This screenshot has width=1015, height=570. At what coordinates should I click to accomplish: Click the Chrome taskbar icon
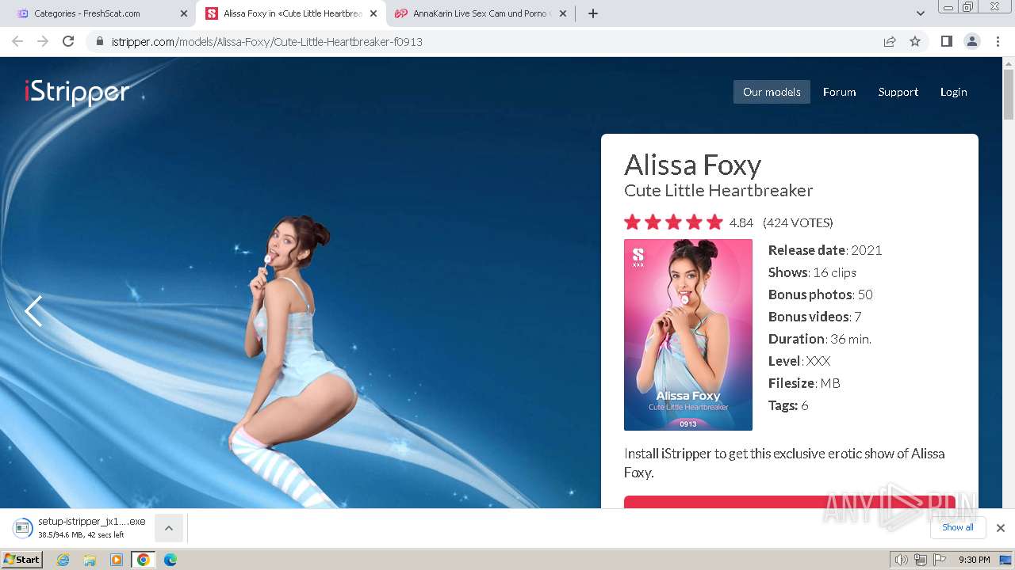pos(144,560)
